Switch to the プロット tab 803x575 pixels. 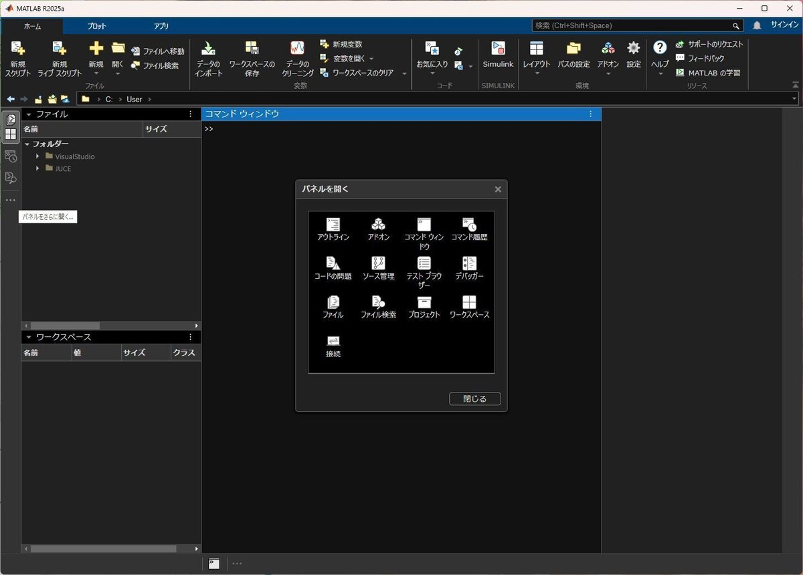pyautogui.click(x=96, y=26)
